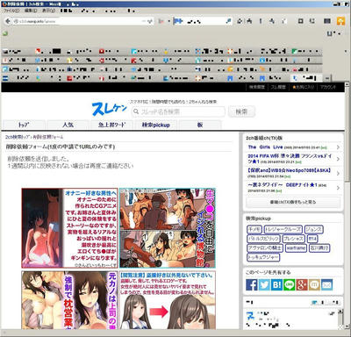Click the スレッド名を検索 search field
Viewport: 351px width, 337px height.
point(178,111)
